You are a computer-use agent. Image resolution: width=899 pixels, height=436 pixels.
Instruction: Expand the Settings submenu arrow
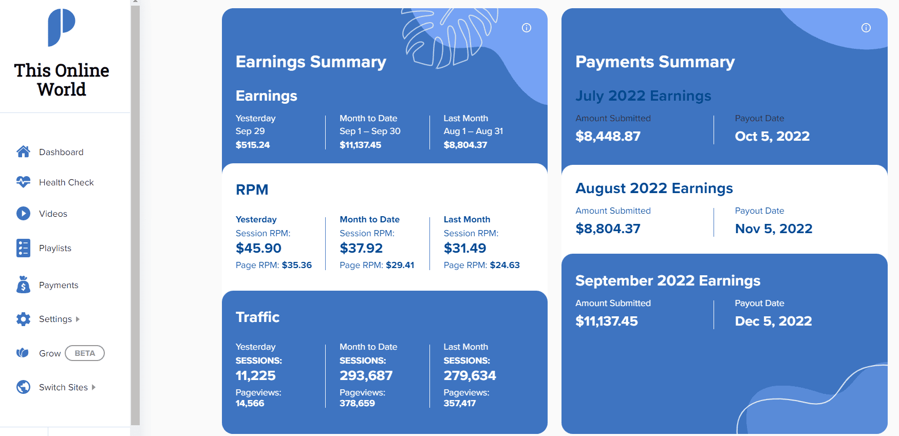[x=78, y=319]
